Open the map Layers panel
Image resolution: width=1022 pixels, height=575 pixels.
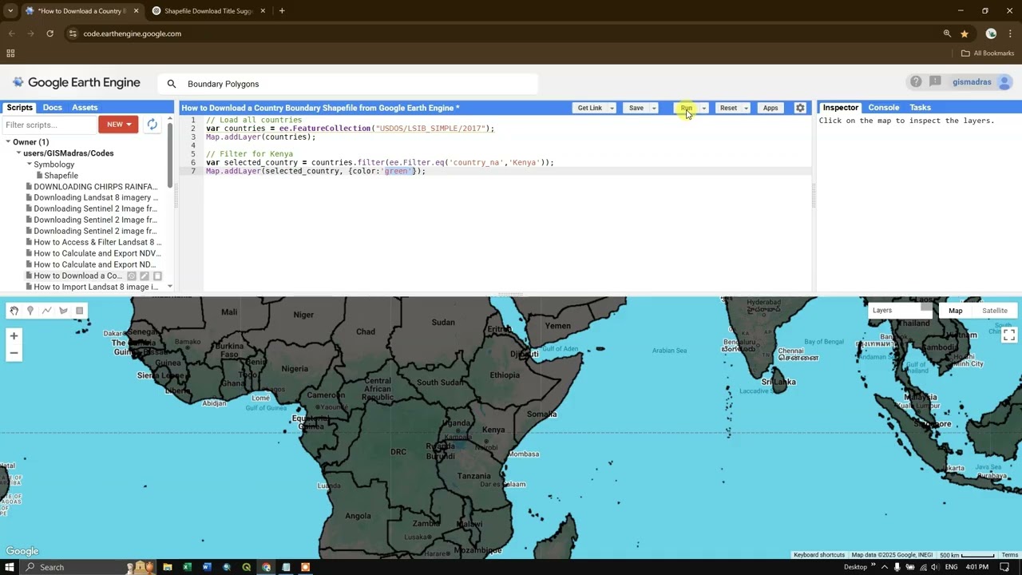pyautogui.click(x=900, y=311)
